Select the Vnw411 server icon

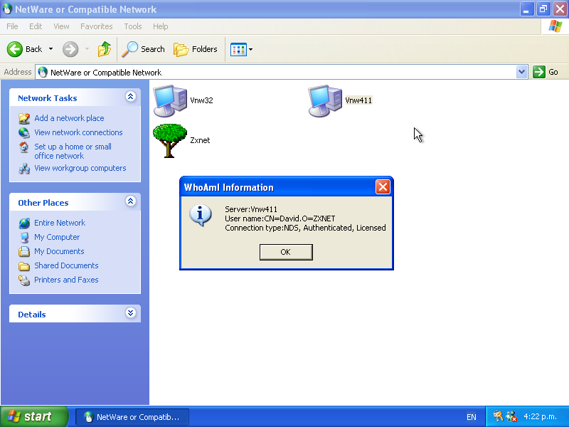[325, 101]
